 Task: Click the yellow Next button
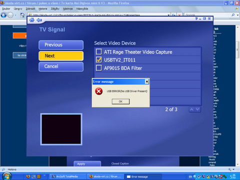pyautogui.click(x=61, y=56)
